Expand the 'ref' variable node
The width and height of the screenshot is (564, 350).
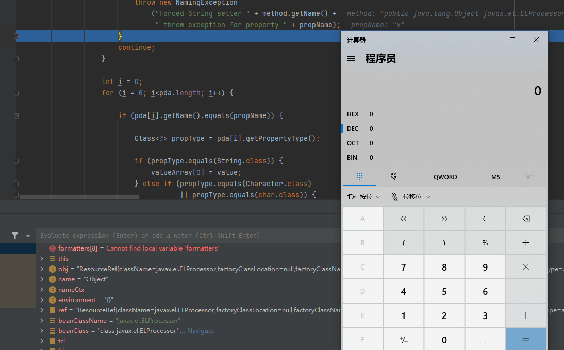pyautogui.click(x=42, y=310)
